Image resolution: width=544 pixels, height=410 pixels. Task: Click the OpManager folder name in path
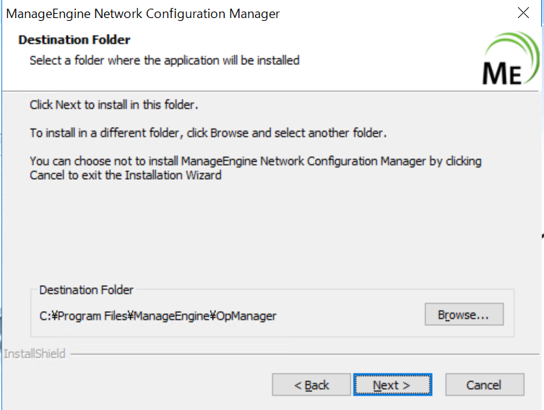pos(247,315)
